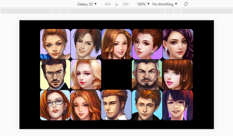Select avatar of woman with short orange hair and blue top
233x136 pixels.
[x=55, y=44]
